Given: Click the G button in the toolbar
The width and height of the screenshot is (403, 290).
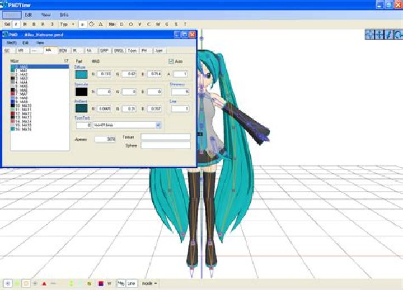Looking at the screenshot, I should (x=167, y=25).
